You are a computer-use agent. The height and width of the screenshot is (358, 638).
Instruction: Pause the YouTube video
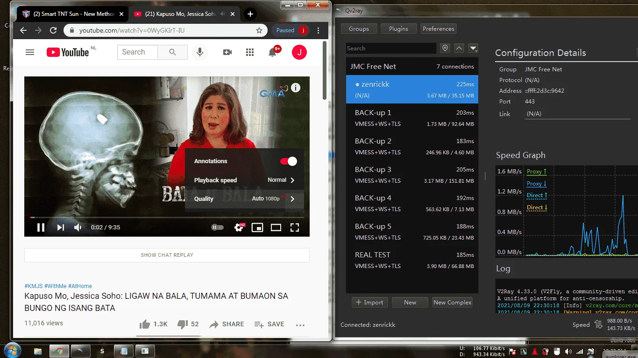point(41,227)
